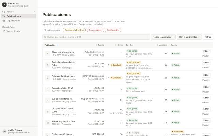Pause Juego de sartenes x3 listing
Screen dimensions: 218x136
point(205,102)
